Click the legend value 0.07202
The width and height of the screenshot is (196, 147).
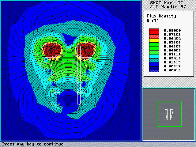(172, 35)
